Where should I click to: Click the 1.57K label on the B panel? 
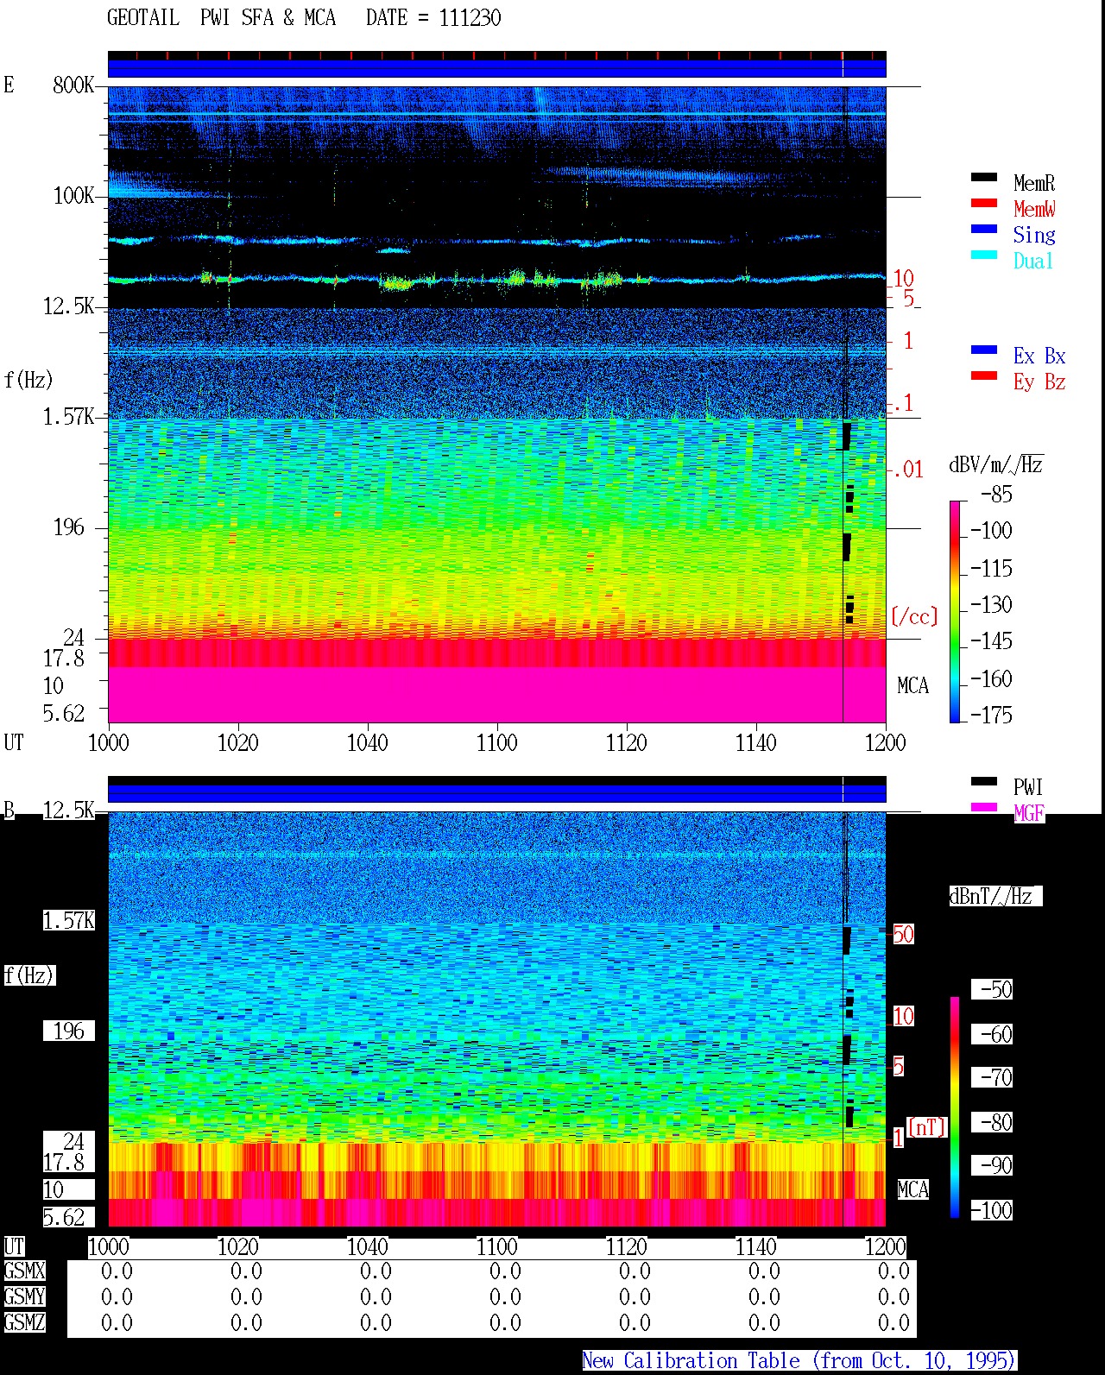[69, 920]
